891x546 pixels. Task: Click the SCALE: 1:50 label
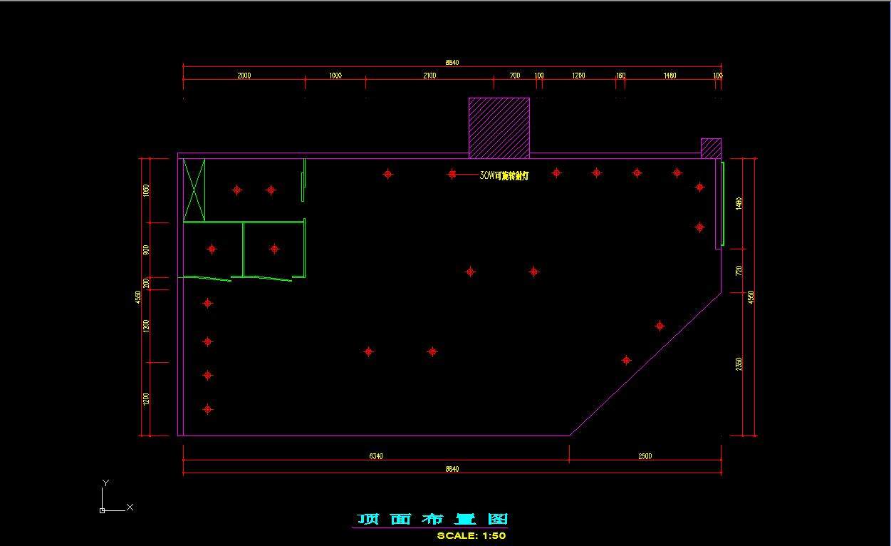click(x=471, y=536)
